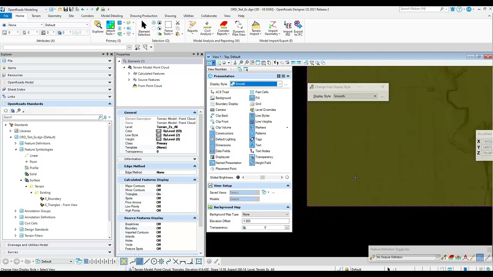
Task: Open the Reports tool
Action: (x=192, y=28)
